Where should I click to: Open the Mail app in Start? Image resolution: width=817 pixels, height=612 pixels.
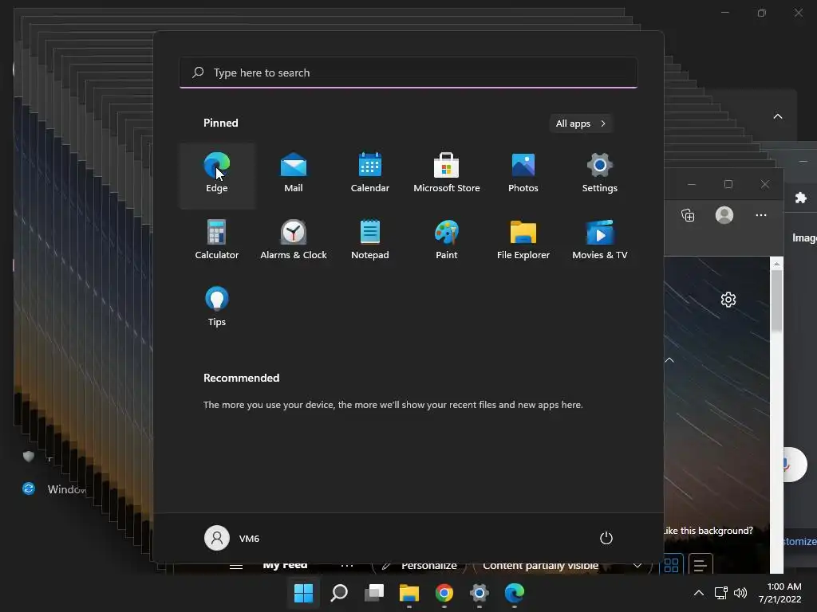coord(294,175)
